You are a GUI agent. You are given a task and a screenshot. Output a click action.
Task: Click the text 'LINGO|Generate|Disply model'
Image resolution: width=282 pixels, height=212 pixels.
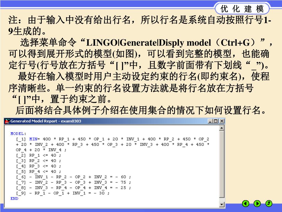tap(148, 43)
